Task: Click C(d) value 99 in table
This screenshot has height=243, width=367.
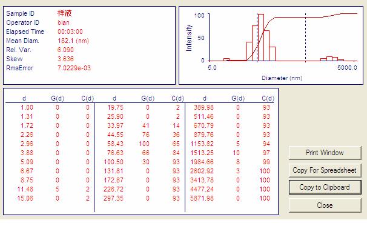Action: pyautogui.click(x=266, y=162)
